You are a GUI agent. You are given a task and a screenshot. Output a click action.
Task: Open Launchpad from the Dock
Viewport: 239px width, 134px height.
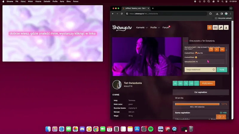55,129
